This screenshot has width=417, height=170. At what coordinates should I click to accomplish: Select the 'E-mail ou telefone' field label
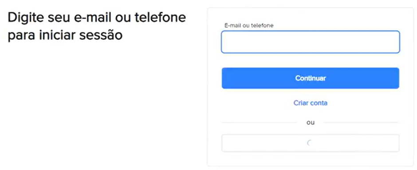[249, 26]
